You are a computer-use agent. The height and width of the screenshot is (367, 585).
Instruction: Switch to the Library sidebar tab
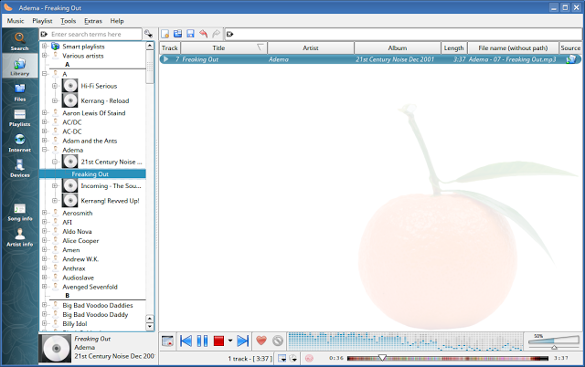point(19,66)
